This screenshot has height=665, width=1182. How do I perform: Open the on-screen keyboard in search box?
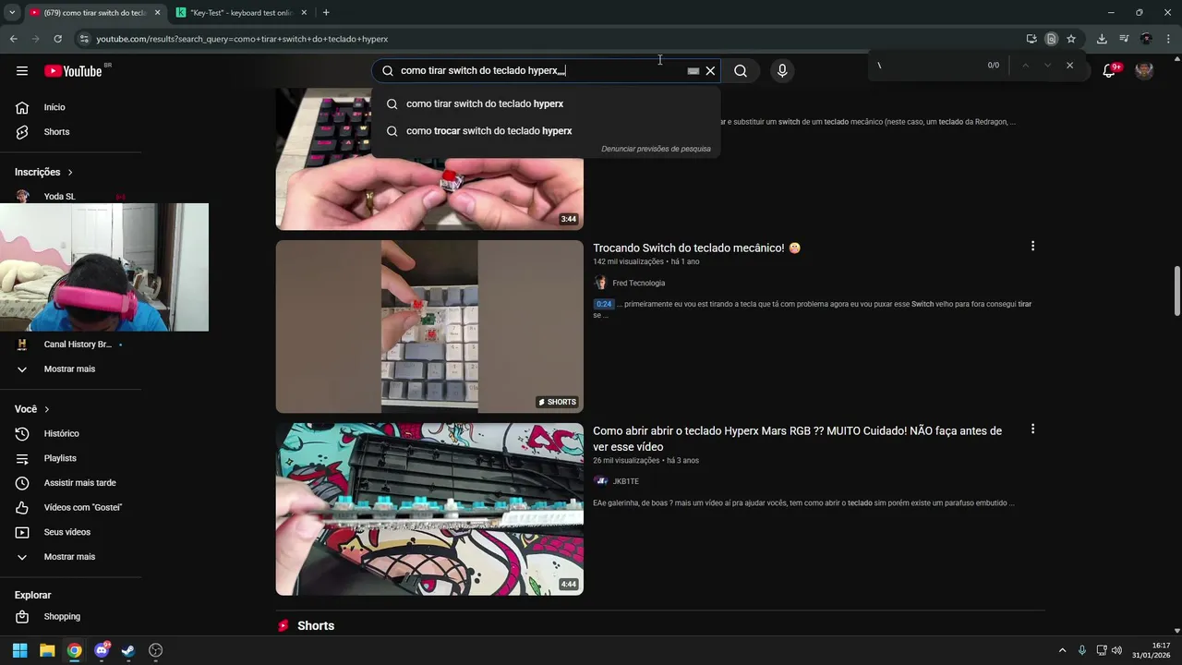pyautogui.click(x=694, y=71)
